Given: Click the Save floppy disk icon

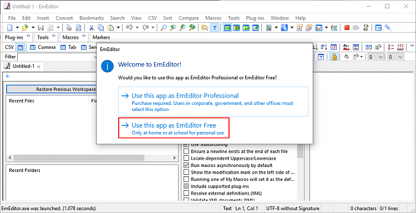Looking at the screenshot, I should 41,28.
